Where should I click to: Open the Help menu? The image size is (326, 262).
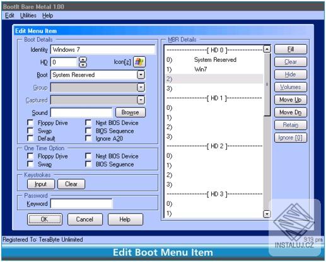[47, 16]
